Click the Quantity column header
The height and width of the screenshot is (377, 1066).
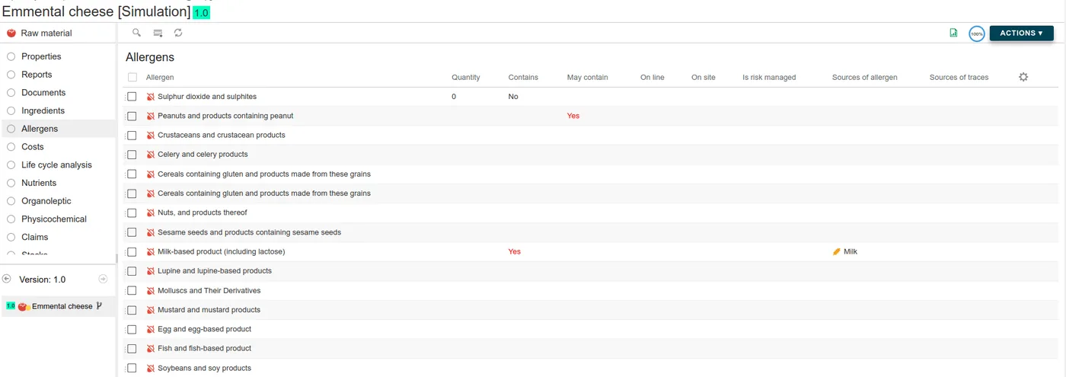[x=466, y=78]
